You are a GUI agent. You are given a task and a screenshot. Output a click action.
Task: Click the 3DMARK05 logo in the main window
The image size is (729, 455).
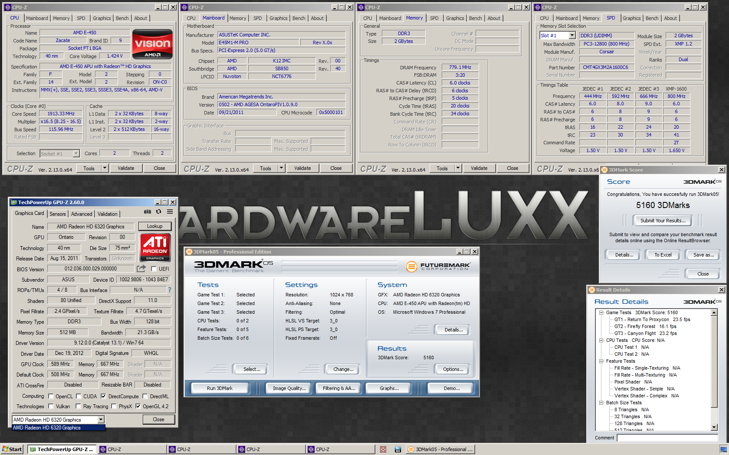(x=233, y=266)
